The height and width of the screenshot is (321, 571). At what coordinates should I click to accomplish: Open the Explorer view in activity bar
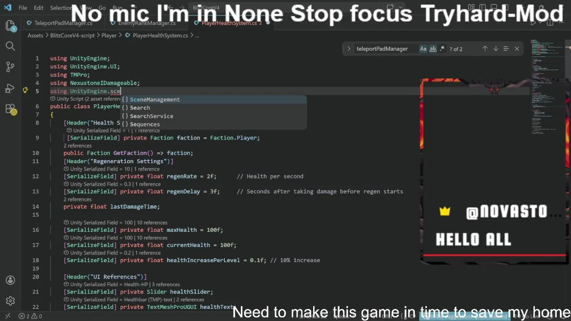pyautogui.click(x=10, y=25)
